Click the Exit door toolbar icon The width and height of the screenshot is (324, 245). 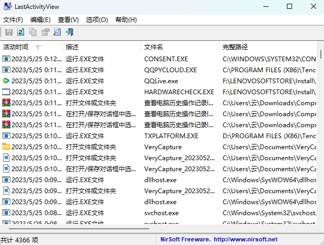pos(70,32)
